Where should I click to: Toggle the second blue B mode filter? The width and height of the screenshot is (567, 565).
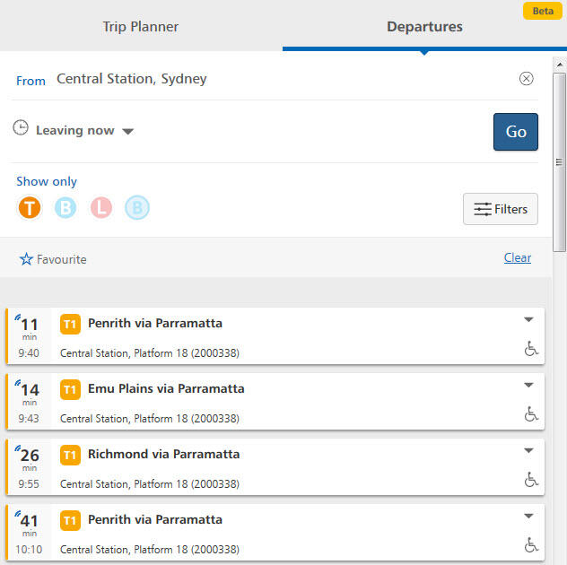tap(137, 208)
